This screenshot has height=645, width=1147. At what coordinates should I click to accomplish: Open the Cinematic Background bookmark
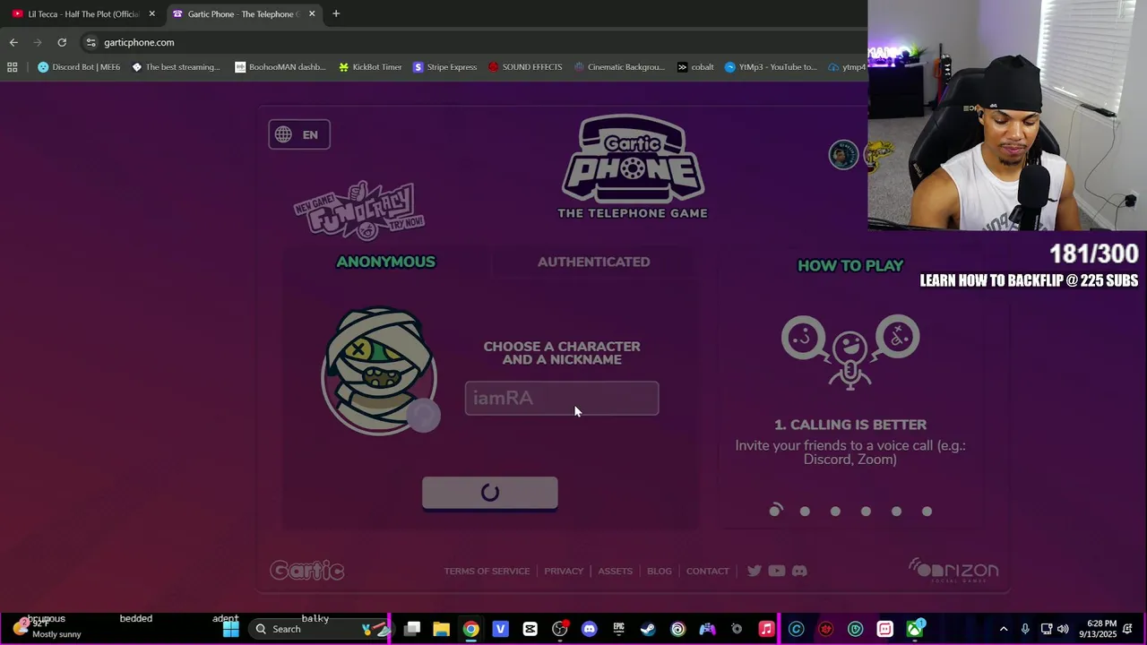click(619, 67)
